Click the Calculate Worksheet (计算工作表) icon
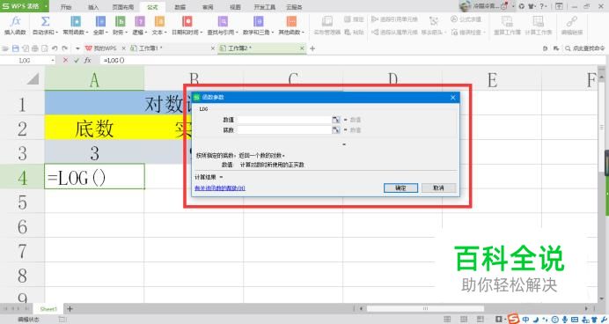The width and height of the screenshot is (609, 324). coord(538,21)
